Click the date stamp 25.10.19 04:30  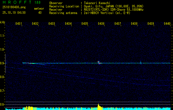pos(14,13)
